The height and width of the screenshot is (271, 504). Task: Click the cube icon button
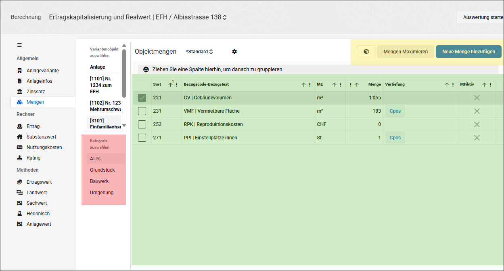point(366,52)
